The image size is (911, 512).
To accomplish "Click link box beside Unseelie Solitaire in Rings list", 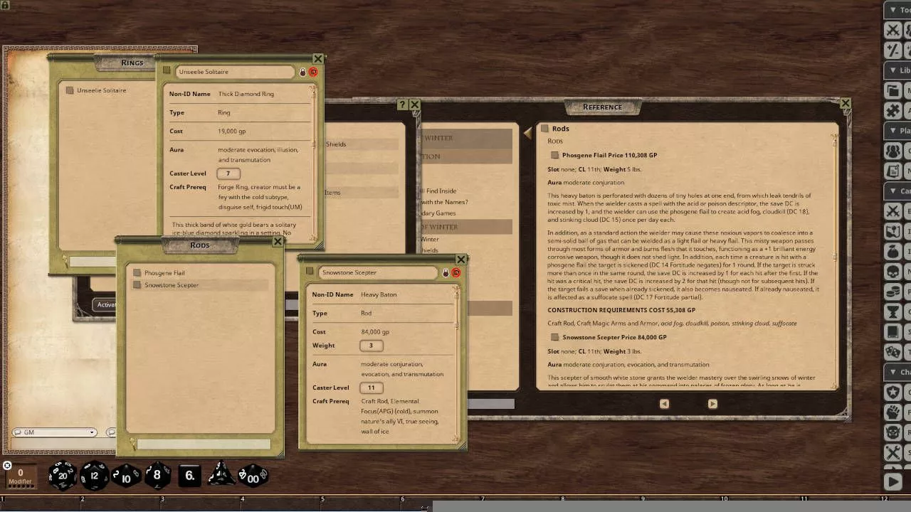I will [x=70, y=90].
